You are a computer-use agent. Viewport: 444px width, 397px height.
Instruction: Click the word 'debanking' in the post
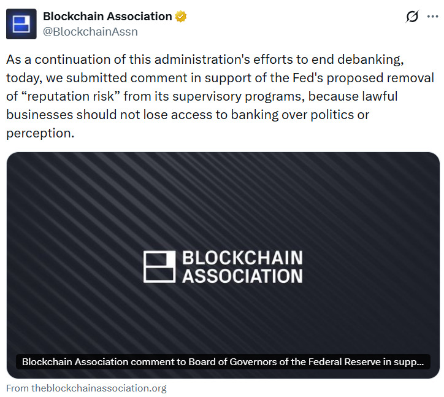[x=369, y=60]
